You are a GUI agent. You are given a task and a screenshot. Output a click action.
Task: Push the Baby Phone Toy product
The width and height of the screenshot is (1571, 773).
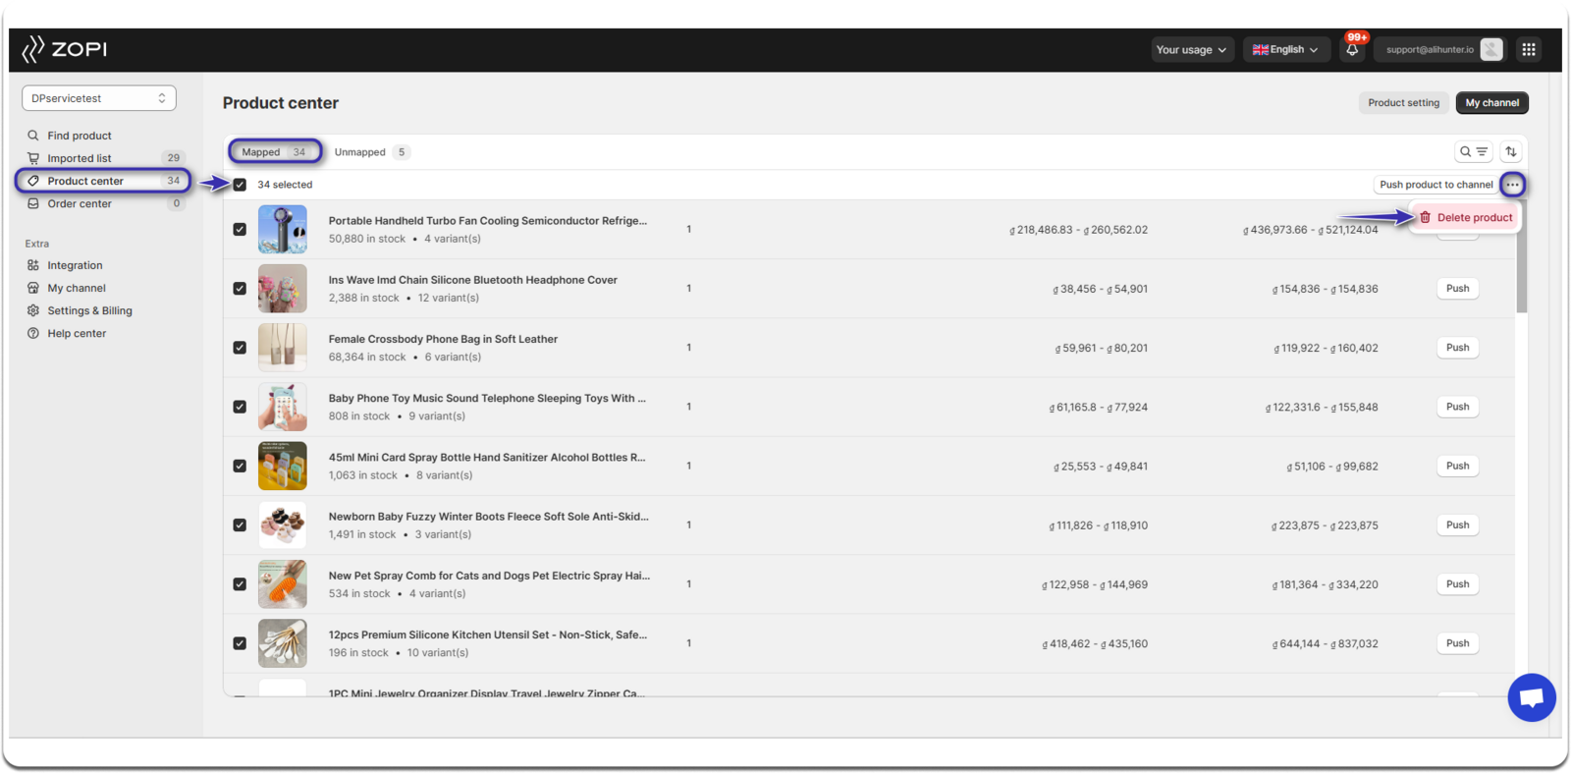[x=1457, y=407]
